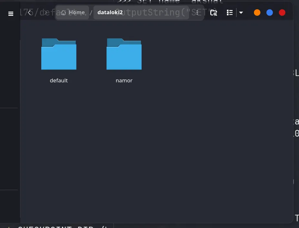Select the default folder icon
Image resolution: width=299 pixels, height=228 pixels.
(x=59, y=54)
